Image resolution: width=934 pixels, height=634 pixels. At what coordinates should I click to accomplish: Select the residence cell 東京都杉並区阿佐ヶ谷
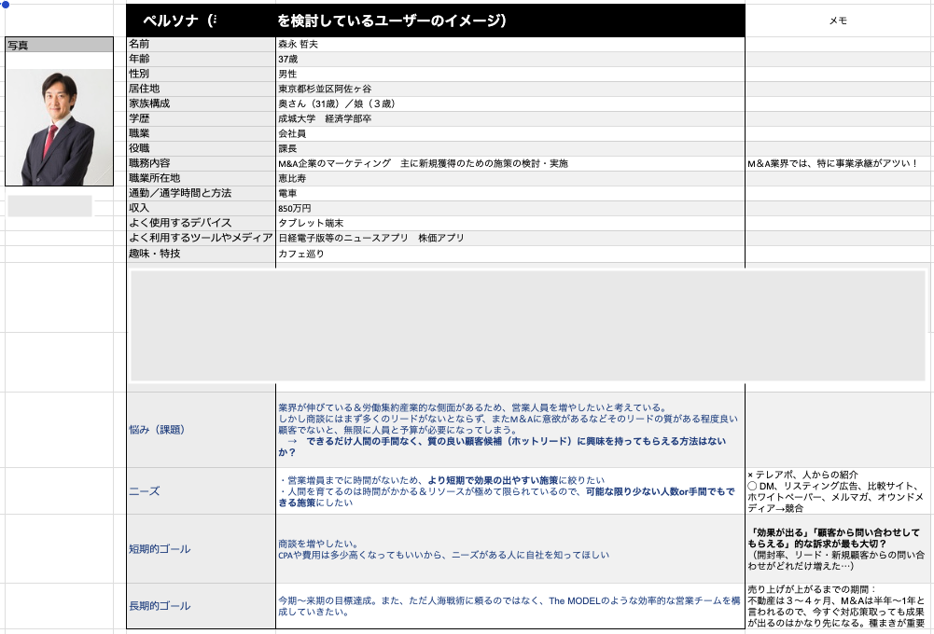(x=509, y=89)
